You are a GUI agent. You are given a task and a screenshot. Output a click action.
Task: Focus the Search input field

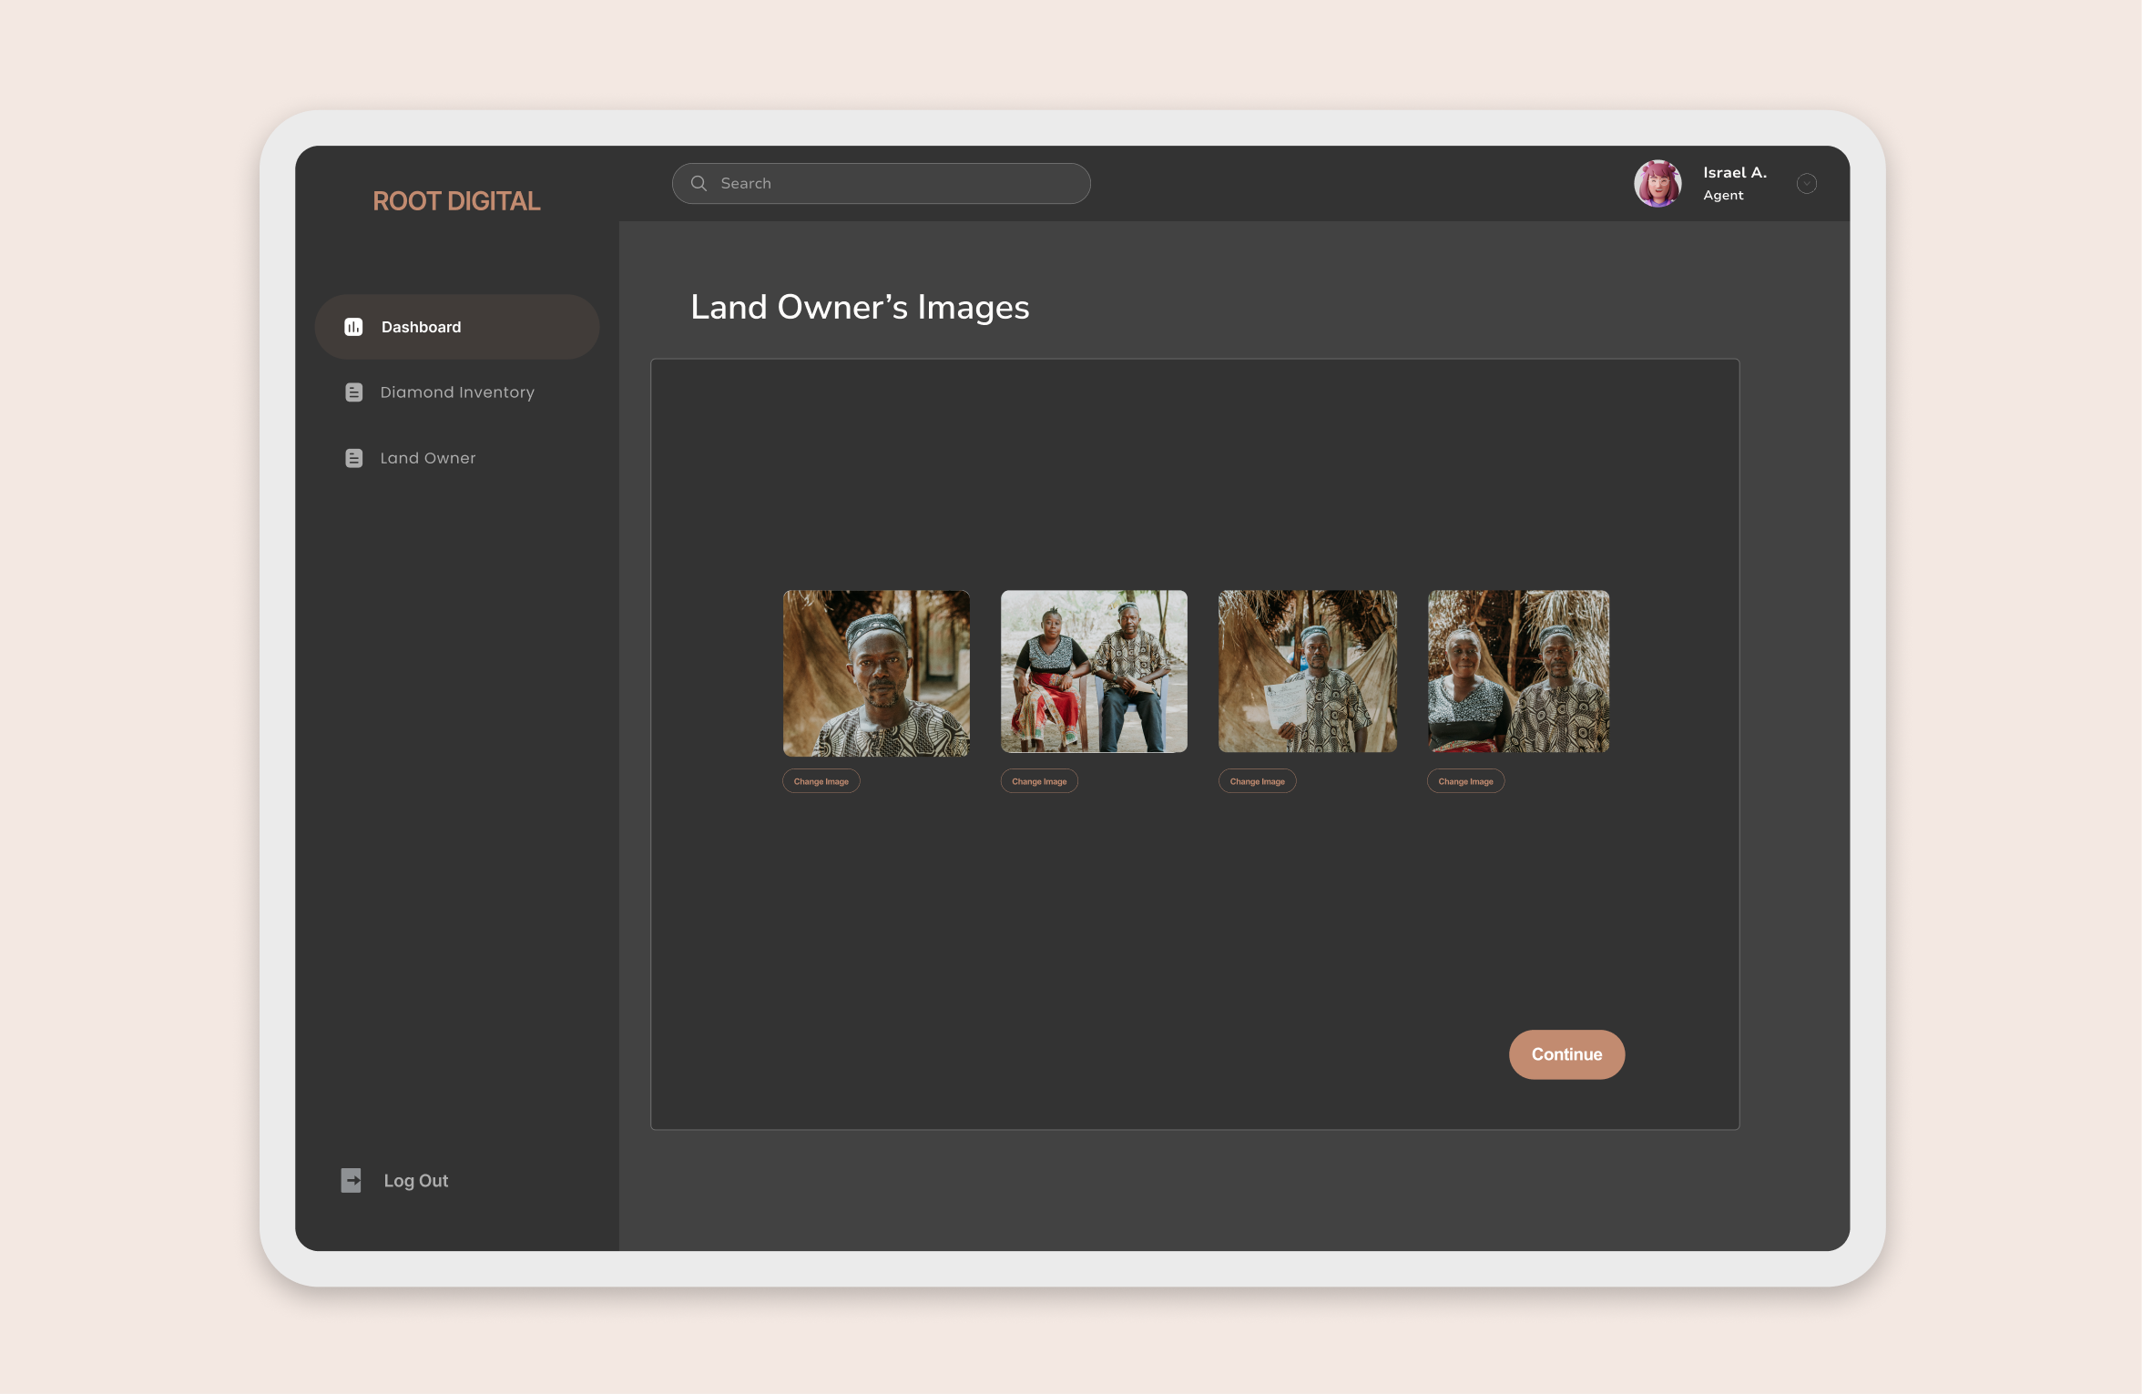(897, 183)
